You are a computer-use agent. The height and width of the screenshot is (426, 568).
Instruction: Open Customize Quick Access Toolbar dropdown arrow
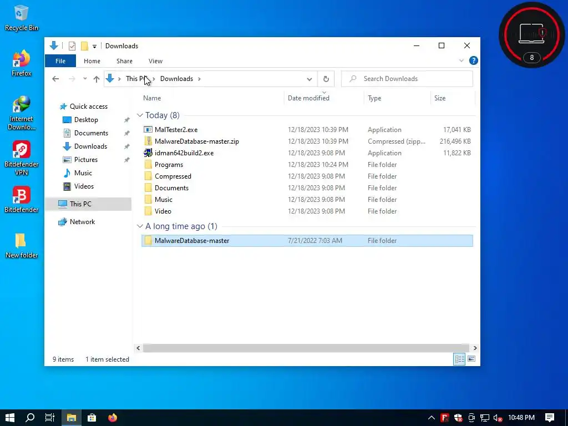pyautogui.click(x=94, y=47)
